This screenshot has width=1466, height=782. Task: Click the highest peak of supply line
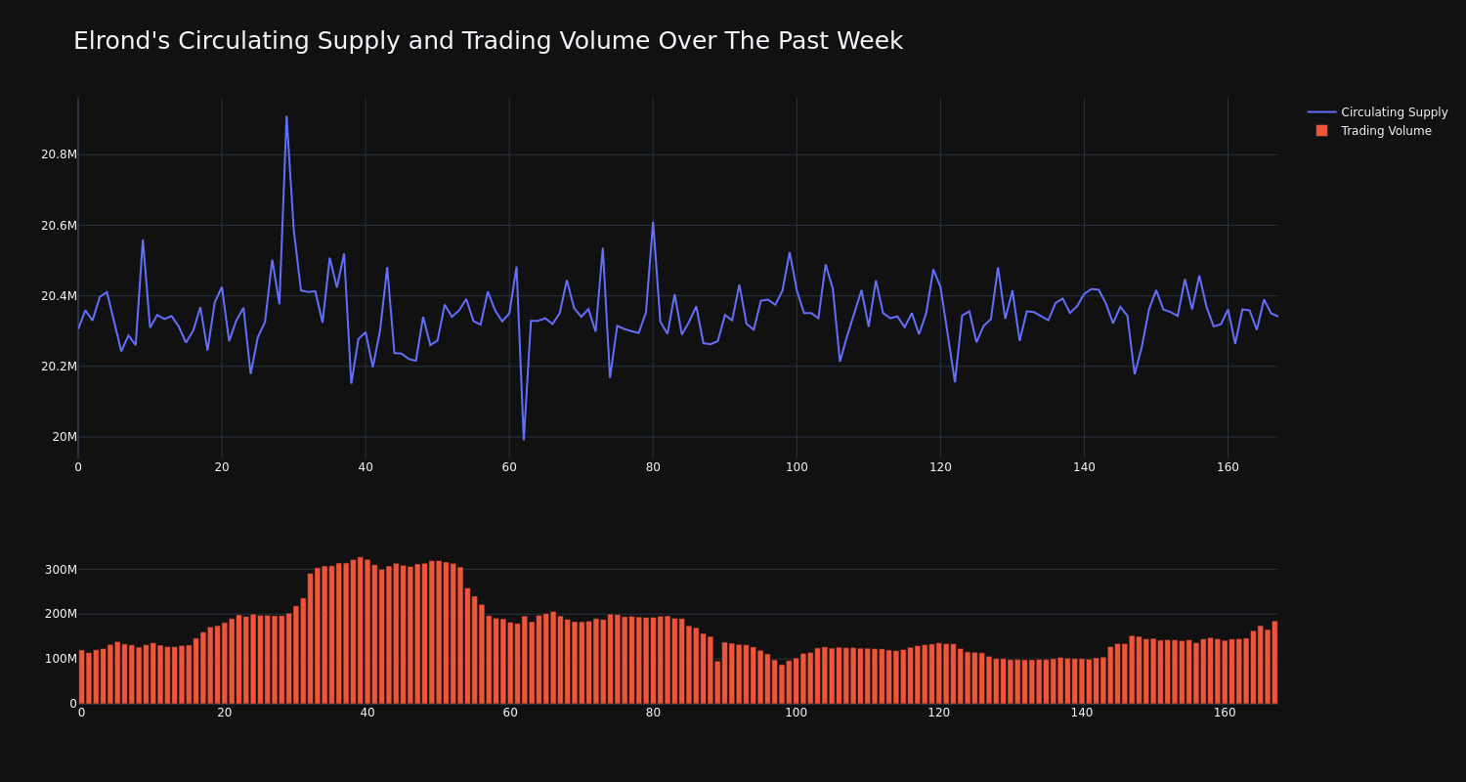286,116
